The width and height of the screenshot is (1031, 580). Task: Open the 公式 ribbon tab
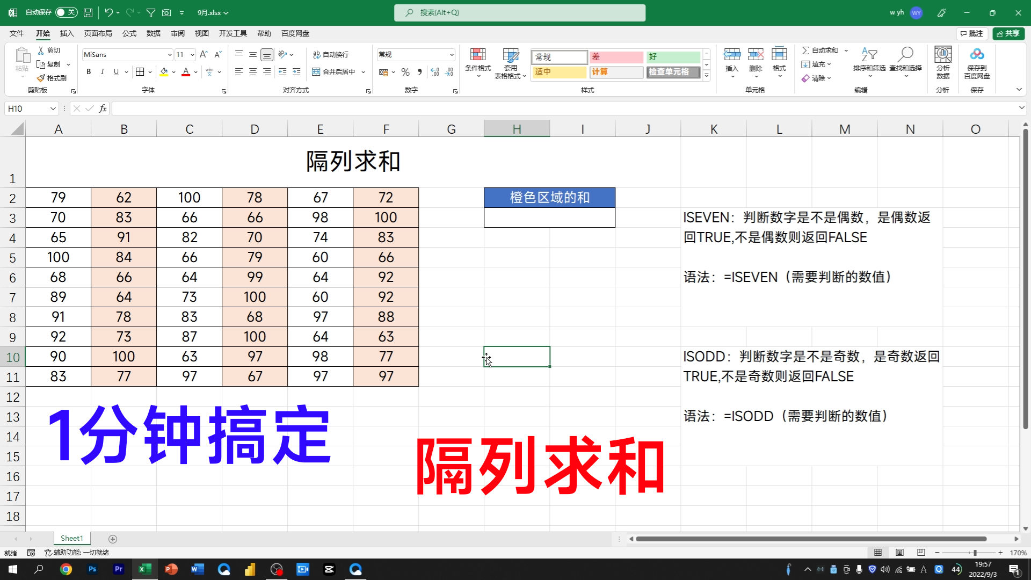click(129, 33)
